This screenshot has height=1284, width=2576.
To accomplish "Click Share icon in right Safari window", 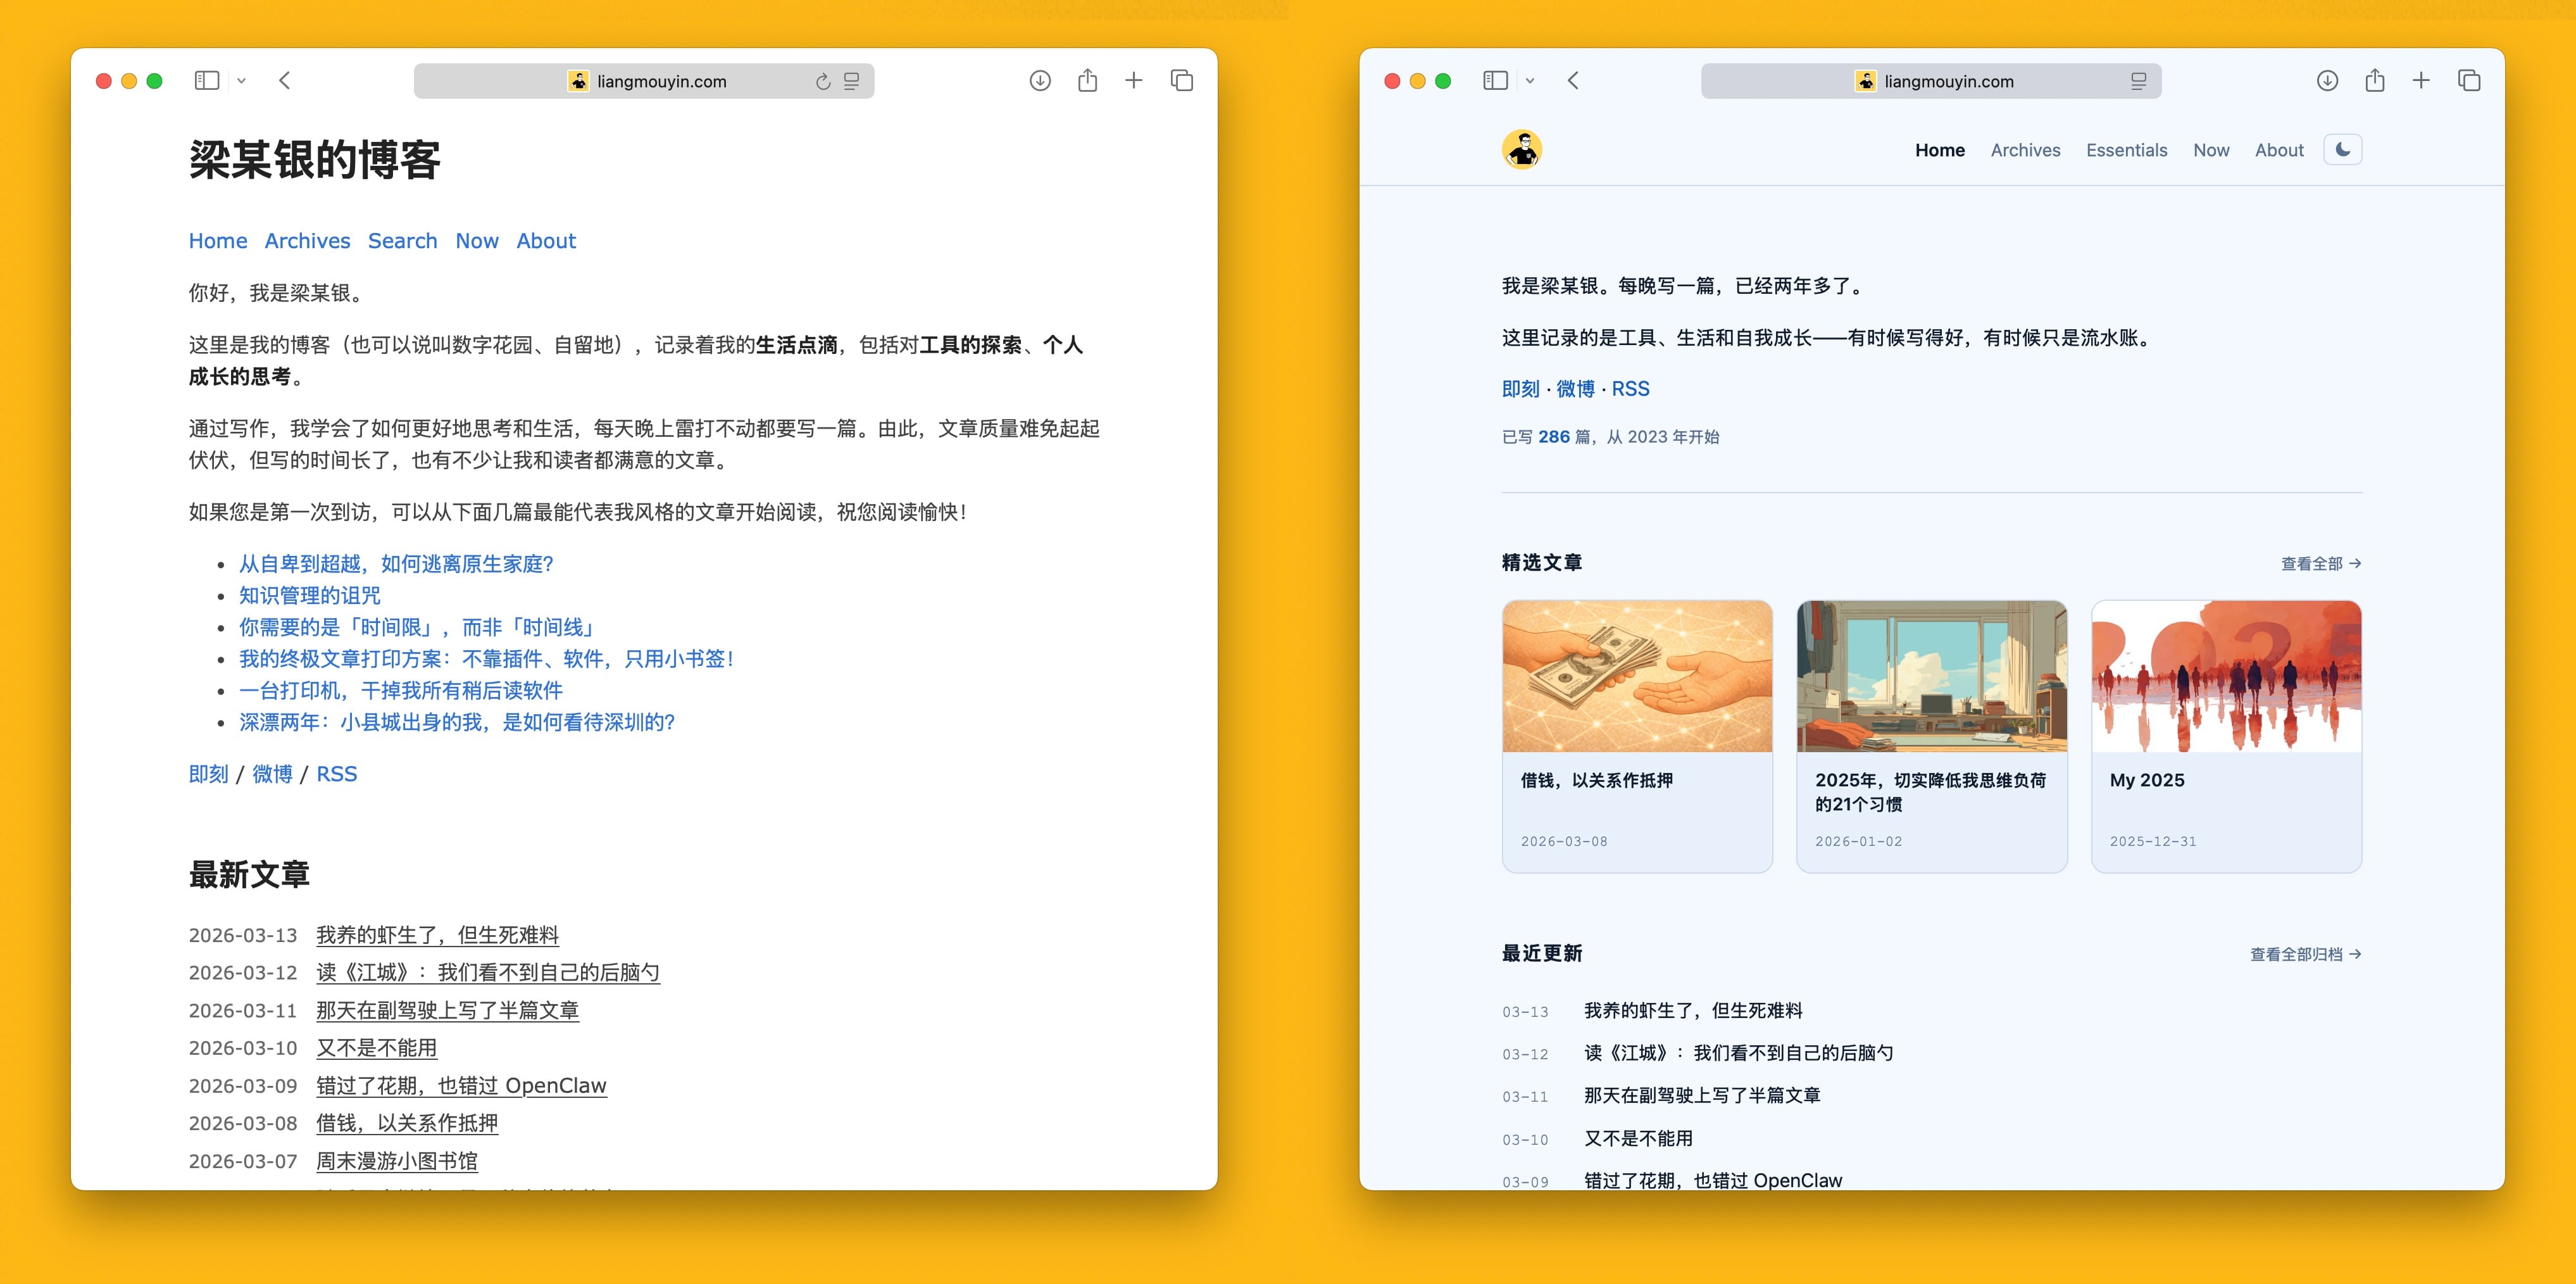I will [2375, 80].
